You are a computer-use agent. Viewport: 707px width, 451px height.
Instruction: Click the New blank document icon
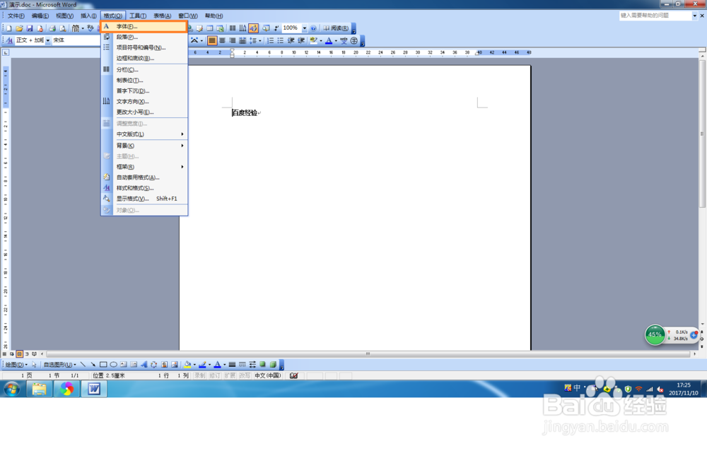point(9,28)
